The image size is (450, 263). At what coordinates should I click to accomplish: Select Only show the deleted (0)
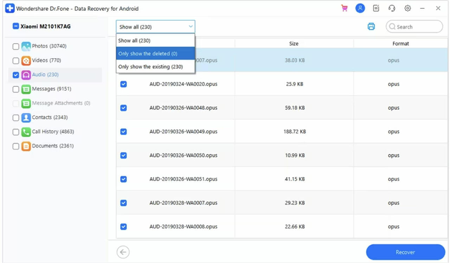[x=155, y=54]
